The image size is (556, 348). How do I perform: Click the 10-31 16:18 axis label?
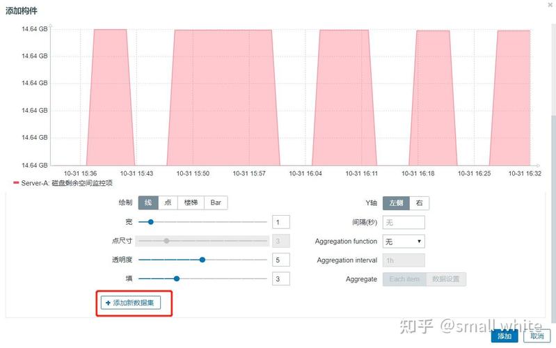pos(418,173)
